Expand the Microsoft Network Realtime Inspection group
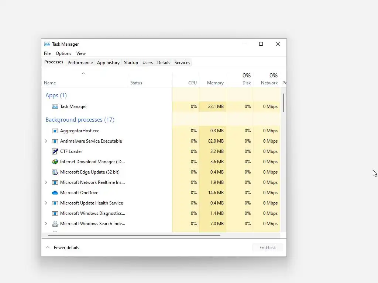378x283 pixels. pyautogui.click(x=46, y=182)
